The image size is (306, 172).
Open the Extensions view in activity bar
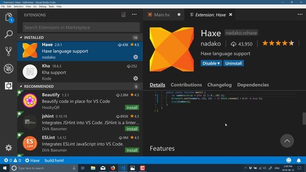click(9, 86)
